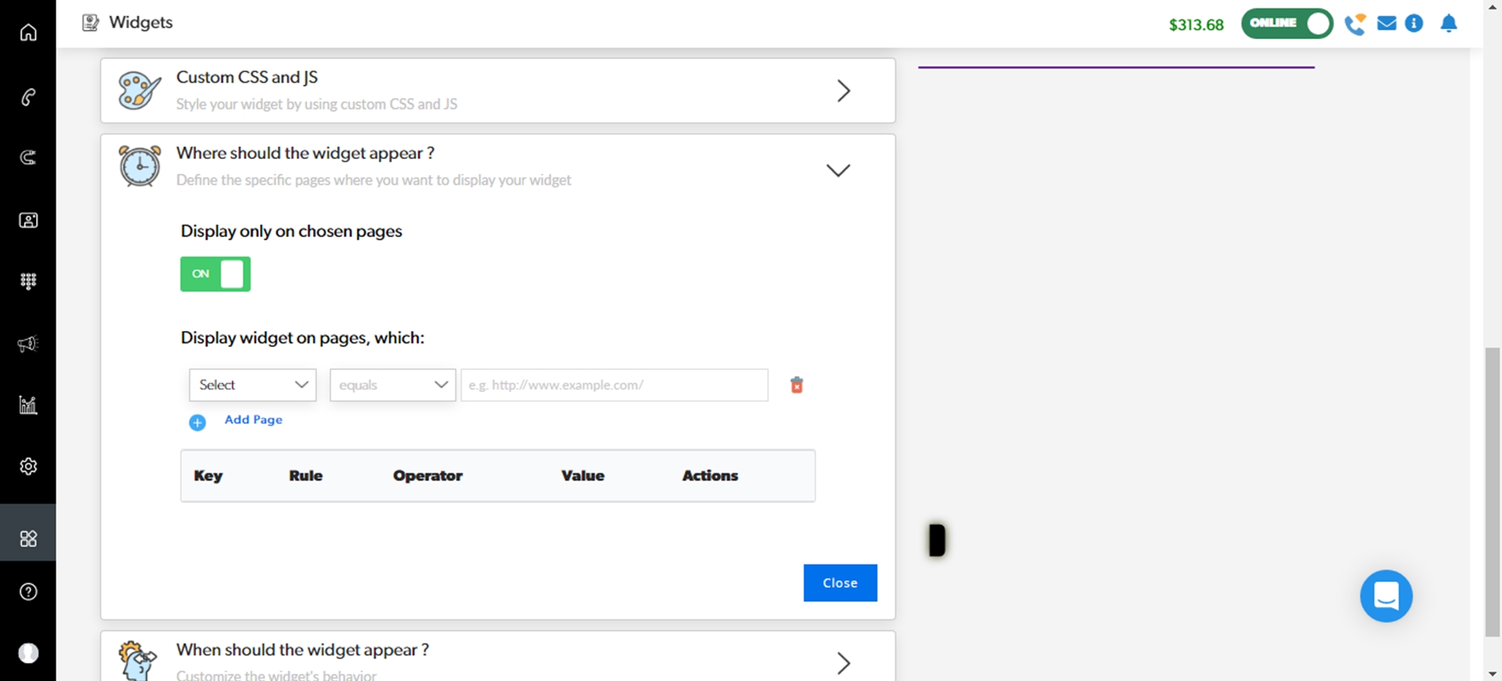Collapse Where should the widget appear section
Viewport: 1502px width, 681px height.
coord(837,170)
